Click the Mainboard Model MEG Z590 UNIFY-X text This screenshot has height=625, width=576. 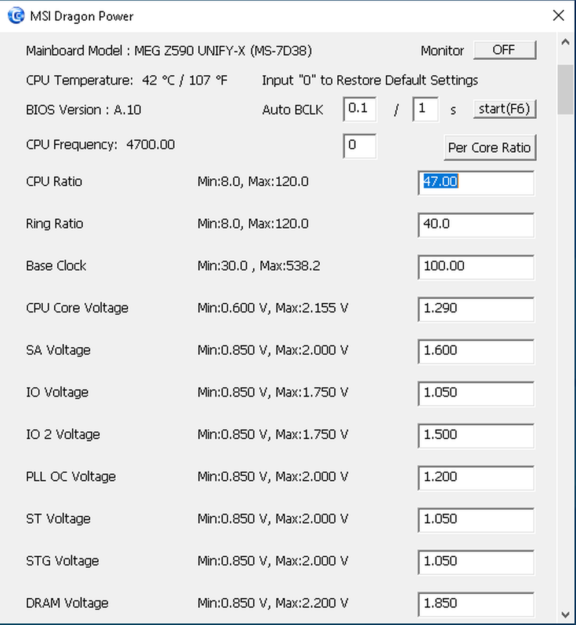coord(169,51)
